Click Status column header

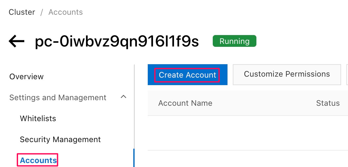[x=328, y=103]
